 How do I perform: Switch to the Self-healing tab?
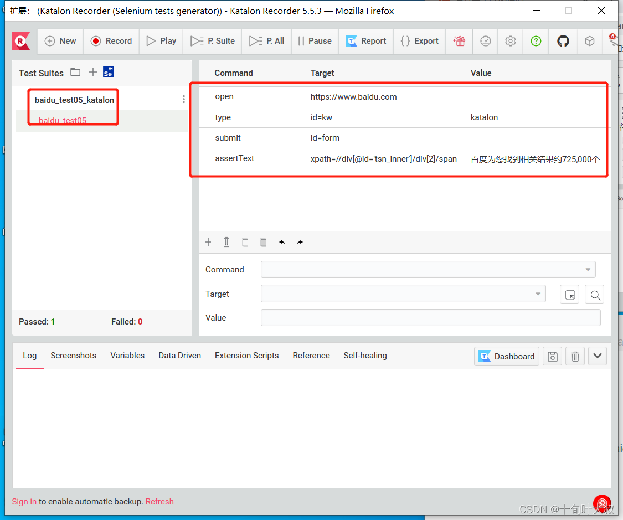point(365,356)
